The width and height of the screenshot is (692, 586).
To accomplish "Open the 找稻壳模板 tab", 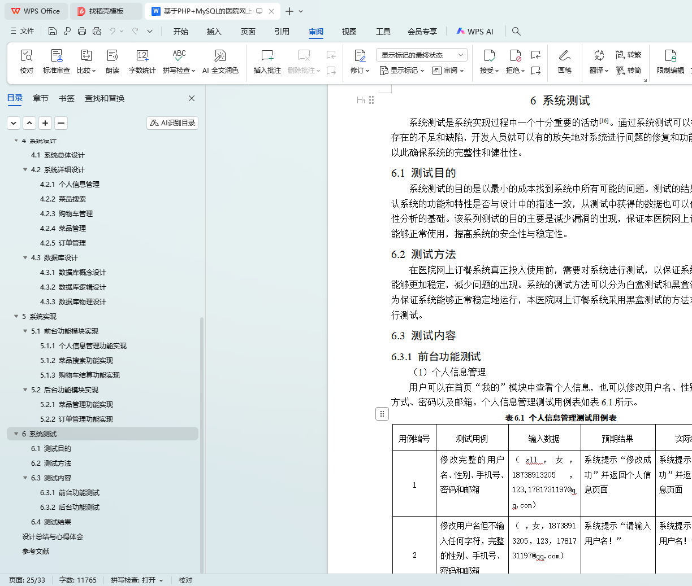I will pos(106,11).
